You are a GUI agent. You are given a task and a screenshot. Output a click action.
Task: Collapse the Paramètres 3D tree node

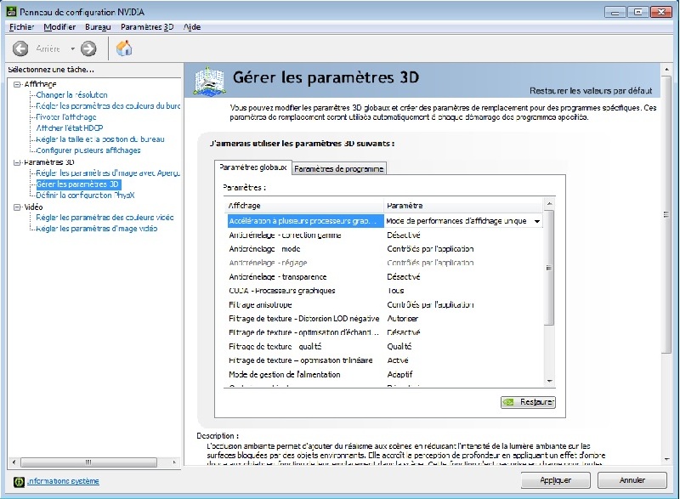(17, 162)
